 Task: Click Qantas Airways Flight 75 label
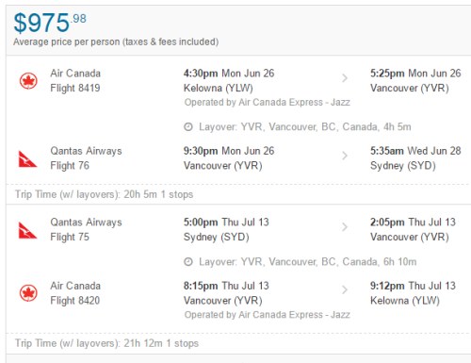click(86, 229)
